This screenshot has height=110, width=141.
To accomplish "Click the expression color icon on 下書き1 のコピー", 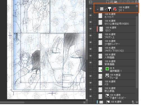I will click(107, 96).
